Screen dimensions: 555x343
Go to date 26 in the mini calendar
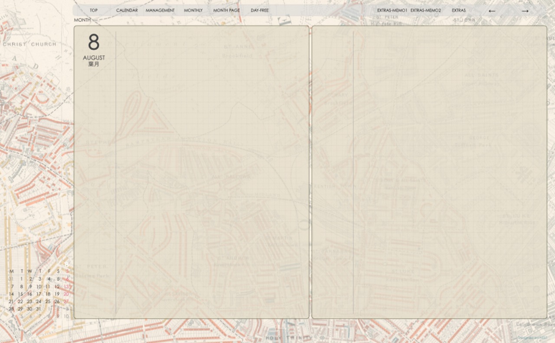57,301
